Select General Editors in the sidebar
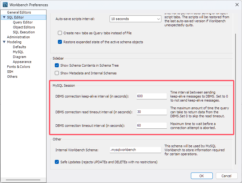Viewport: 242px width, 183px height. coord(19,12)
